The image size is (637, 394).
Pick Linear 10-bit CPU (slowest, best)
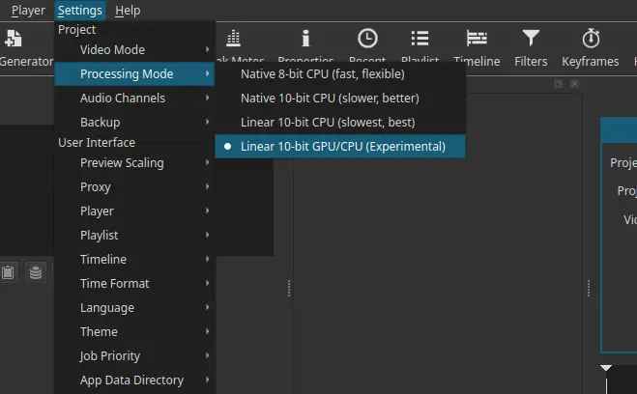click(x=329, y=122)
